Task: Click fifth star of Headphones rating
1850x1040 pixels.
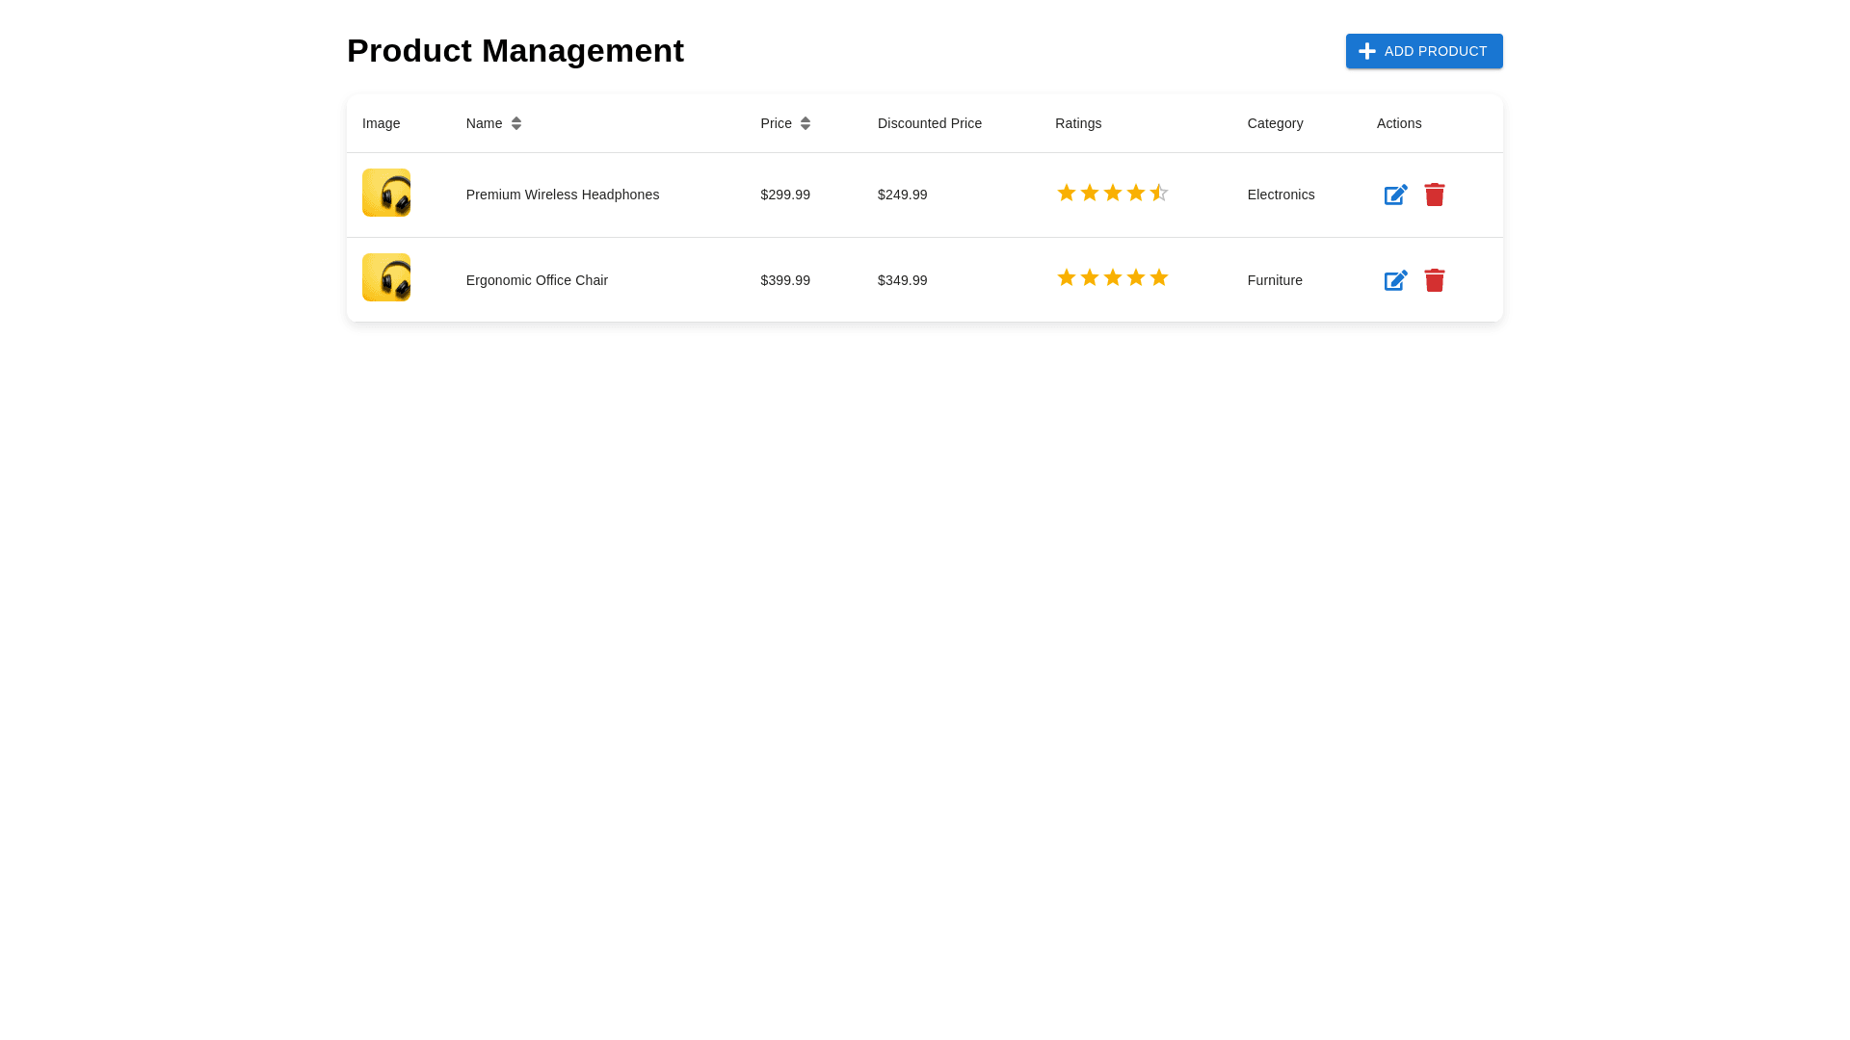Action: point(1158,193)
